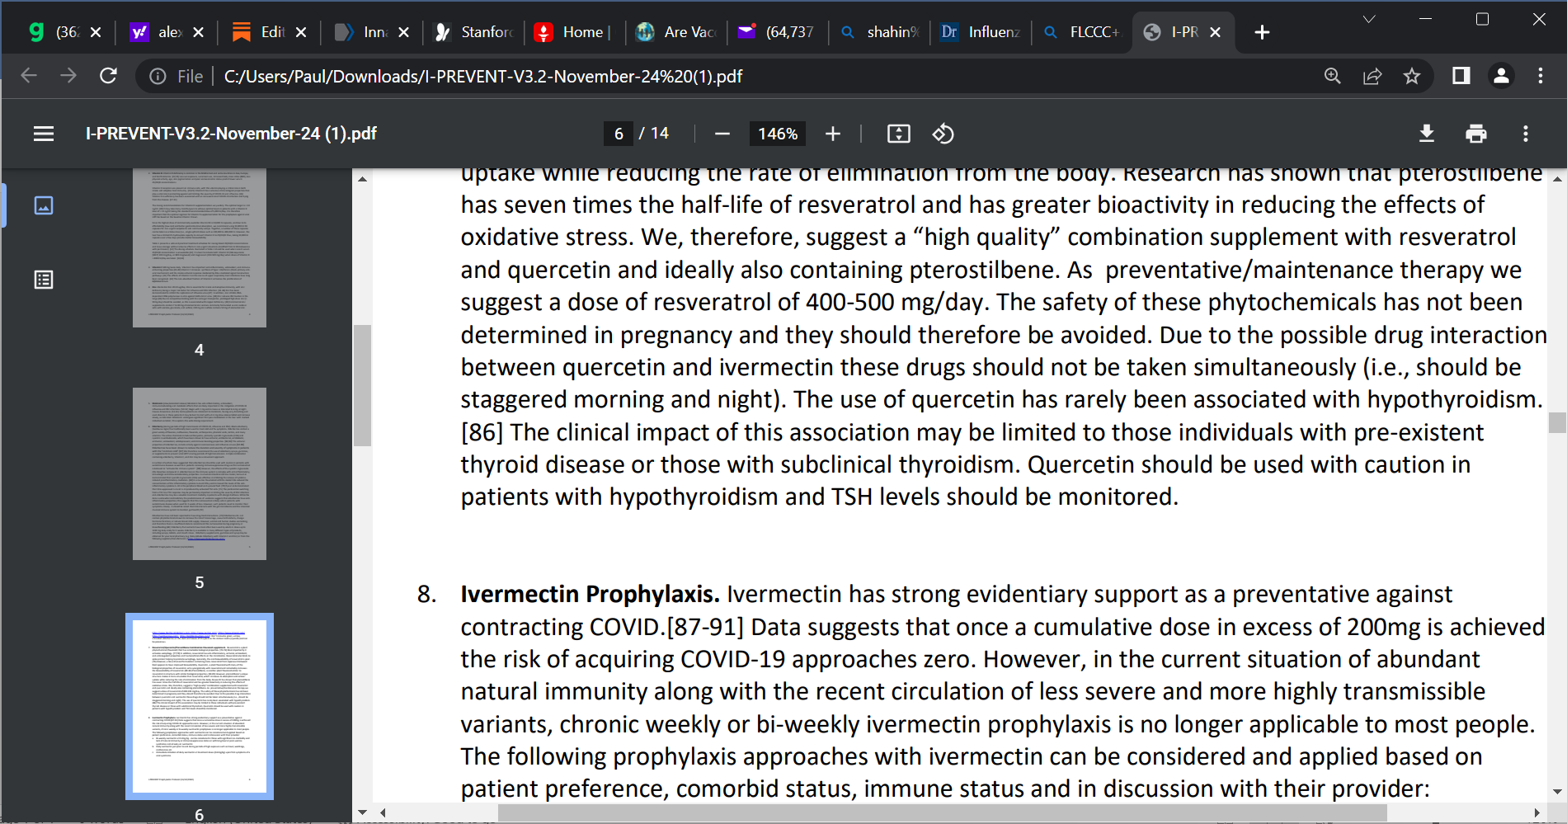Go back to the previous page
Viewport: 1567px width, 824px height.
(x=29, y=76)
